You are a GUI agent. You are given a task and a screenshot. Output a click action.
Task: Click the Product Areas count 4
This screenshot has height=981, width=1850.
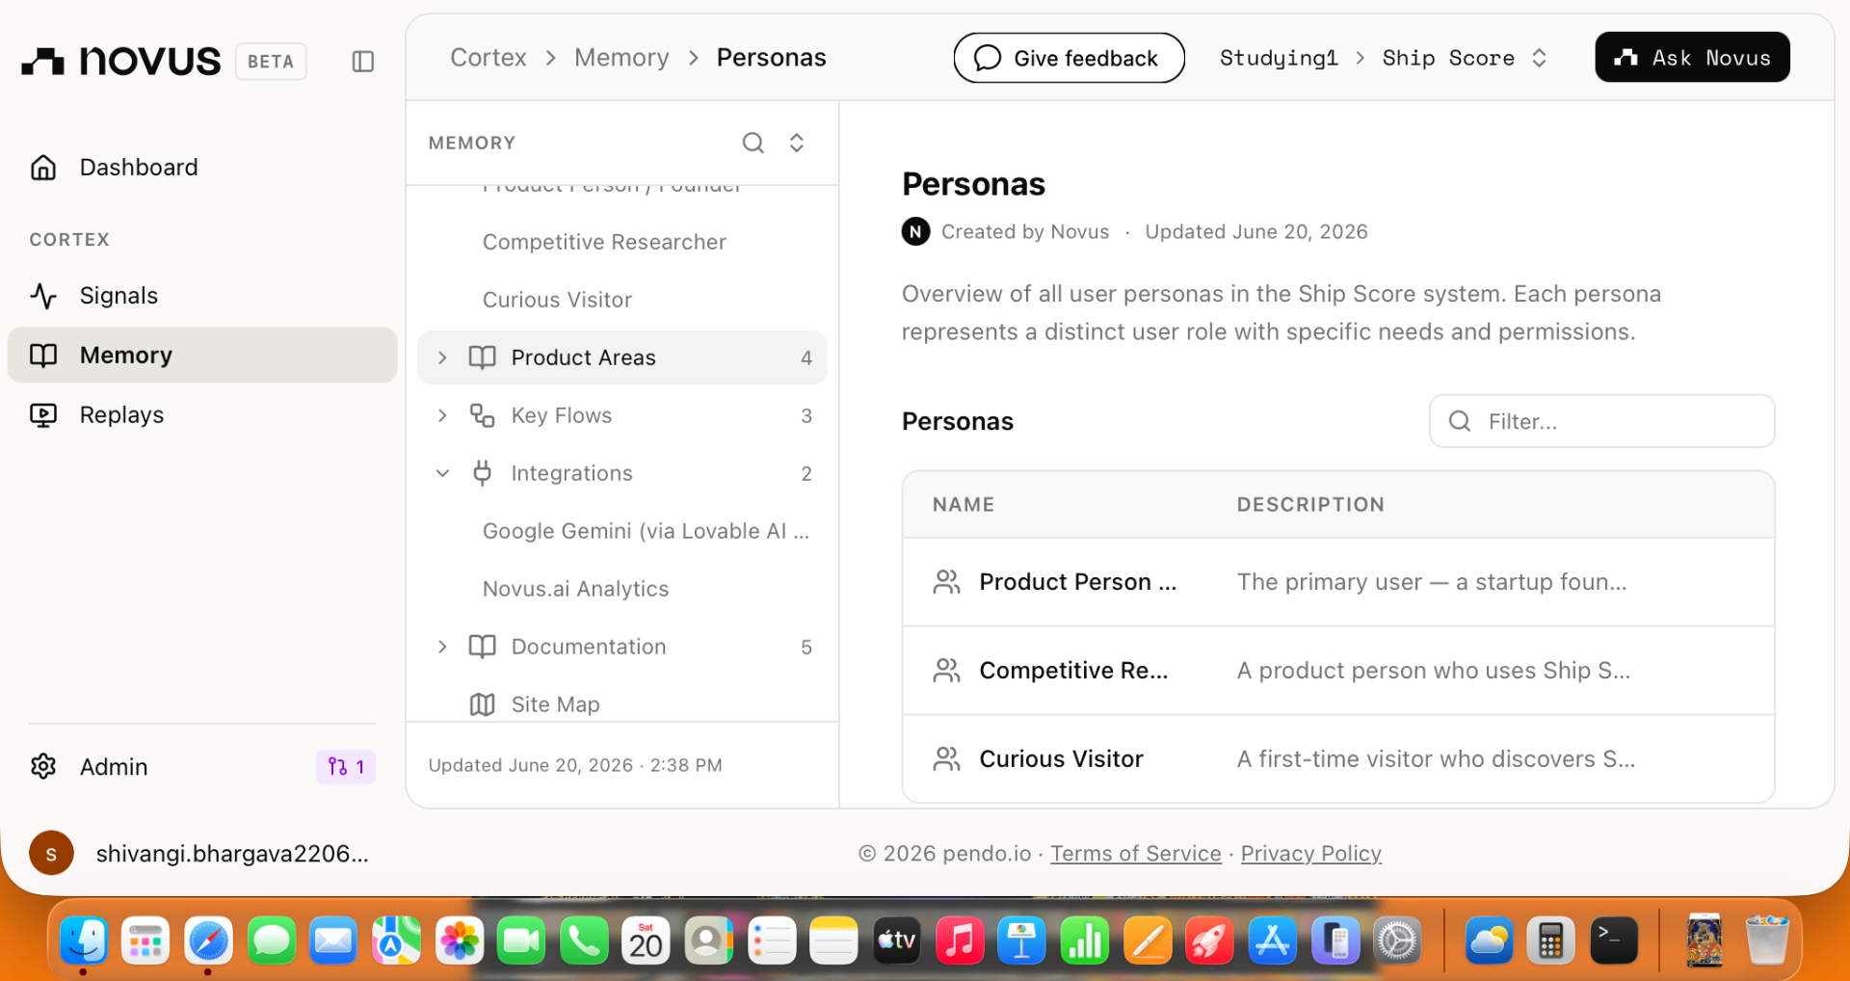click(806, 358)
